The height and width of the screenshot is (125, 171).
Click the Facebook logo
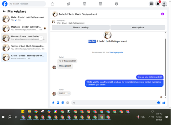(x=5, y=4)
